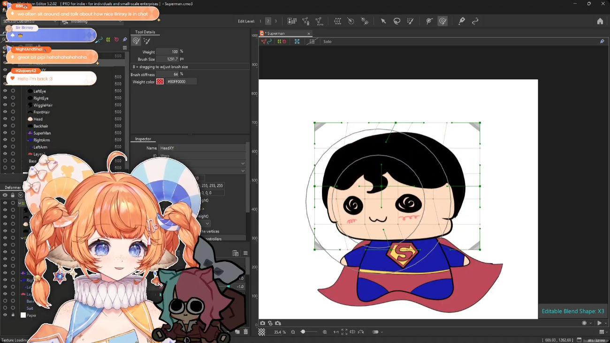This screenshot has height=343, width=610.
Task: Create a Rotation Deformer
Action: coord(351,21)
